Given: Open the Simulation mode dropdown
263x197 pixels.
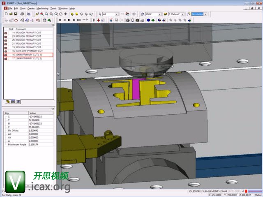Looking at the screenshot, I should [205, 14].
